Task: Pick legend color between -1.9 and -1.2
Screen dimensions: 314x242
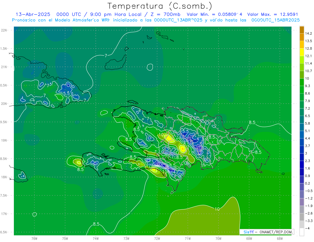Action: coord(302,202)
